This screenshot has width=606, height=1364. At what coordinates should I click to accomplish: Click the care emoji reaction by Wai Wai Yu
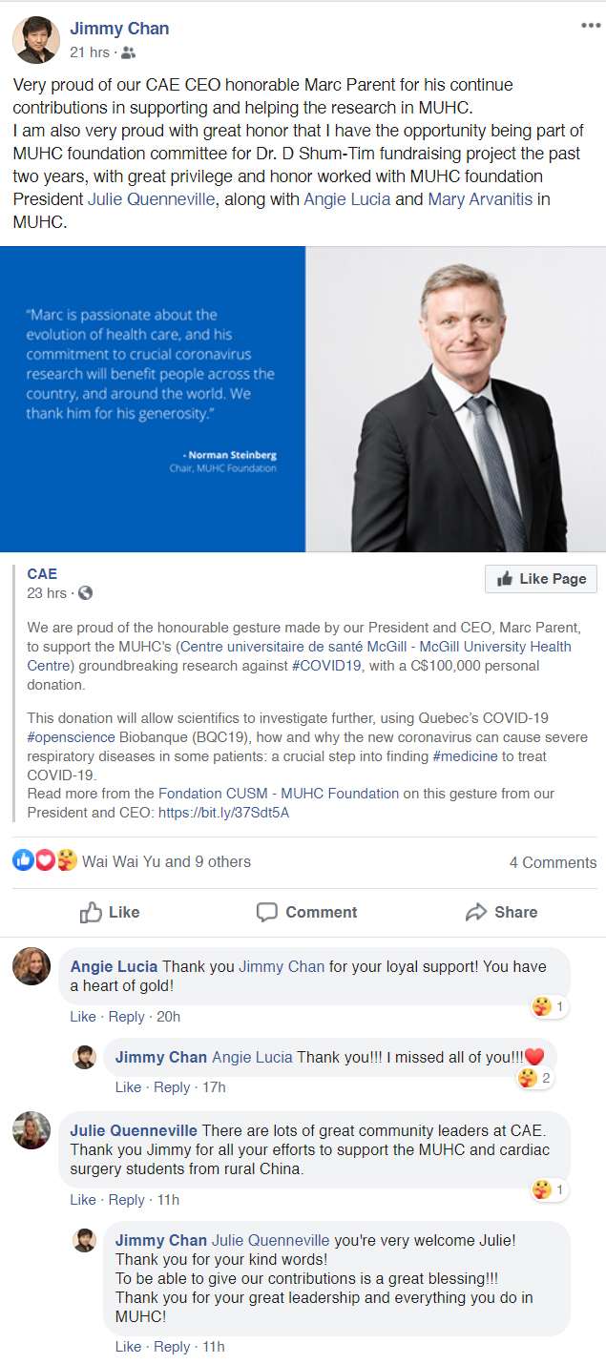point(65,860)
